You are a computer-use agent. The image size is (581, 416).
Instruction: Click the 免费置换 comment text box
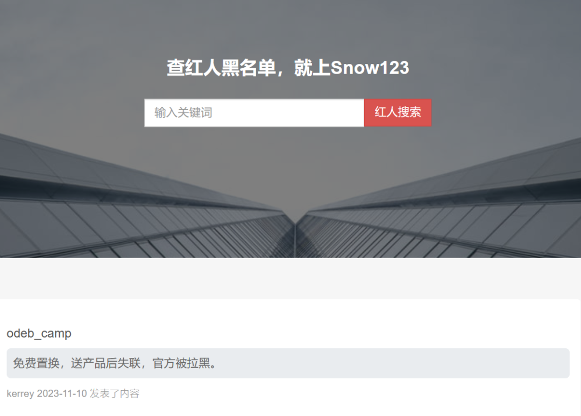coord(288,363)
